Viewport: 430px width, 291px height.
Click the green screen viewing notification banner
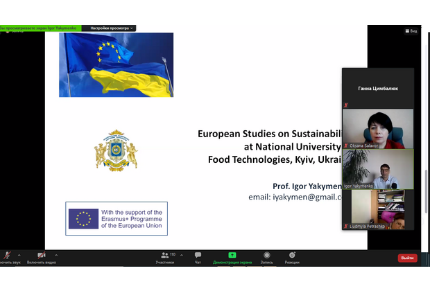tap(40, 28)
